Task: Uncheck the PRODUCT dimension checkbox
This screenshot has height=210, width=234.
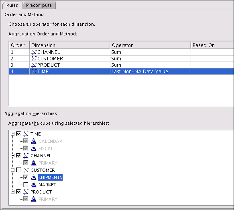Action: click(x=18, y=191)
